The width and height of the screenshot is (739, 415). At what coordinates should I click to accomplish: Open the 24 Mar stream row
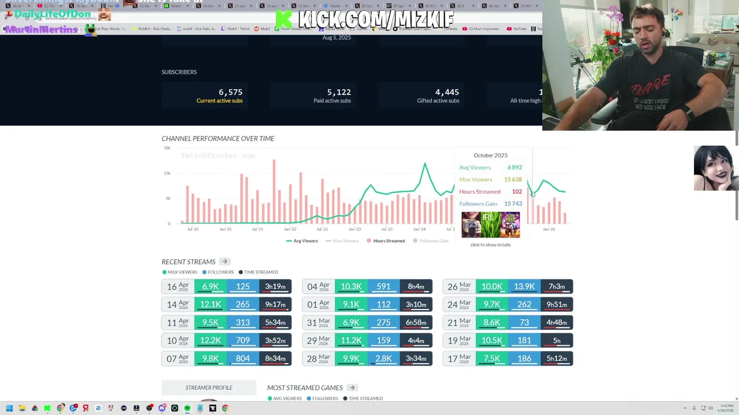click(508, 304)
